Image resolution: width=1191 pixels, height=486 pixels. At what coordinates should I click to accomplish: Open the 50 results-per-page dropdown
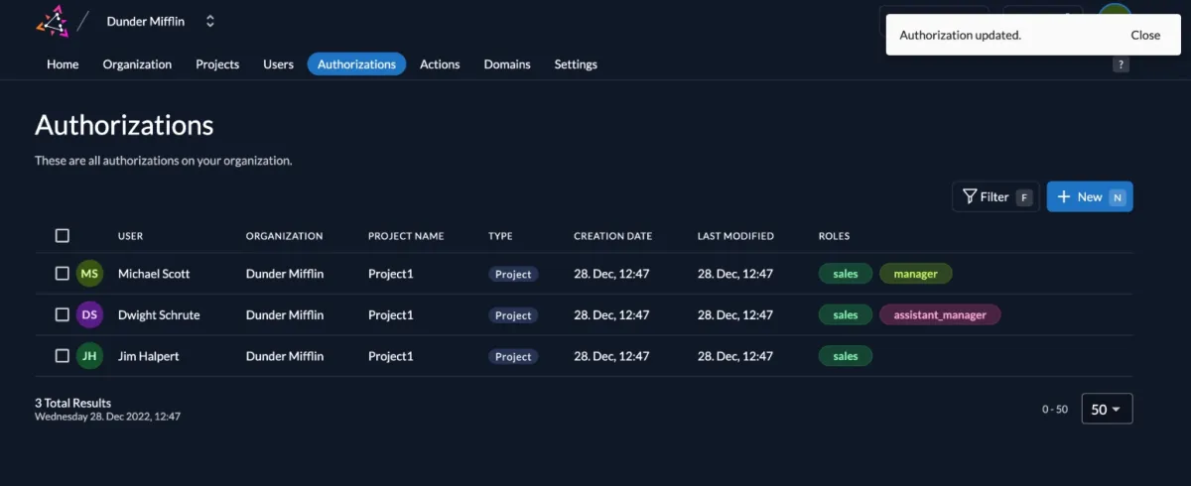pos(1107,409)
